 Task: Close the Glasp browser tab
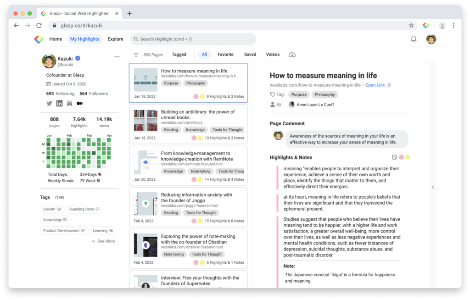[117, 13]
